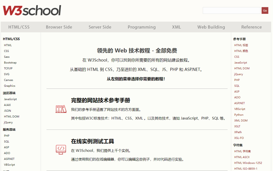This screenshot has width=273, height=171.
Task: Open the Server Side navigation menu
Action: [100, 27]
